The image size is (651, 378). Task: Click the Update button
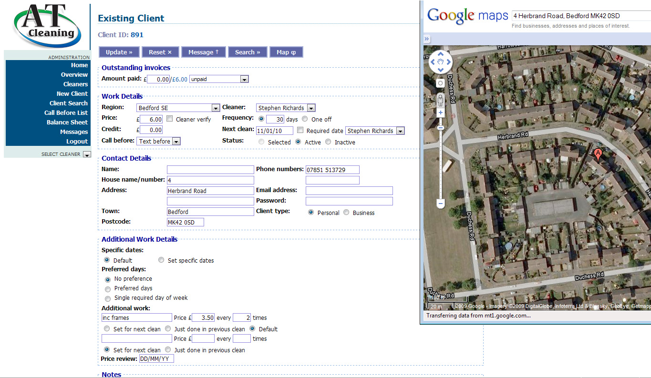(119, 52)
